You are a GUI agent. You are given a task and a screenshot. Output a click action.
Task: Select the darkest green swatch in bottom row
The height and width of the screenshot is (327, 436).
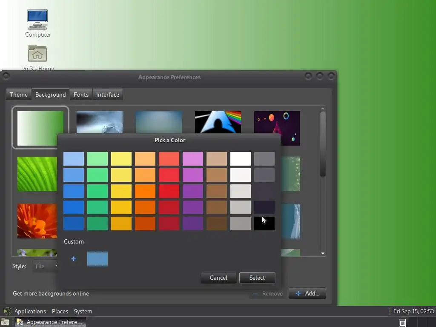98,224
